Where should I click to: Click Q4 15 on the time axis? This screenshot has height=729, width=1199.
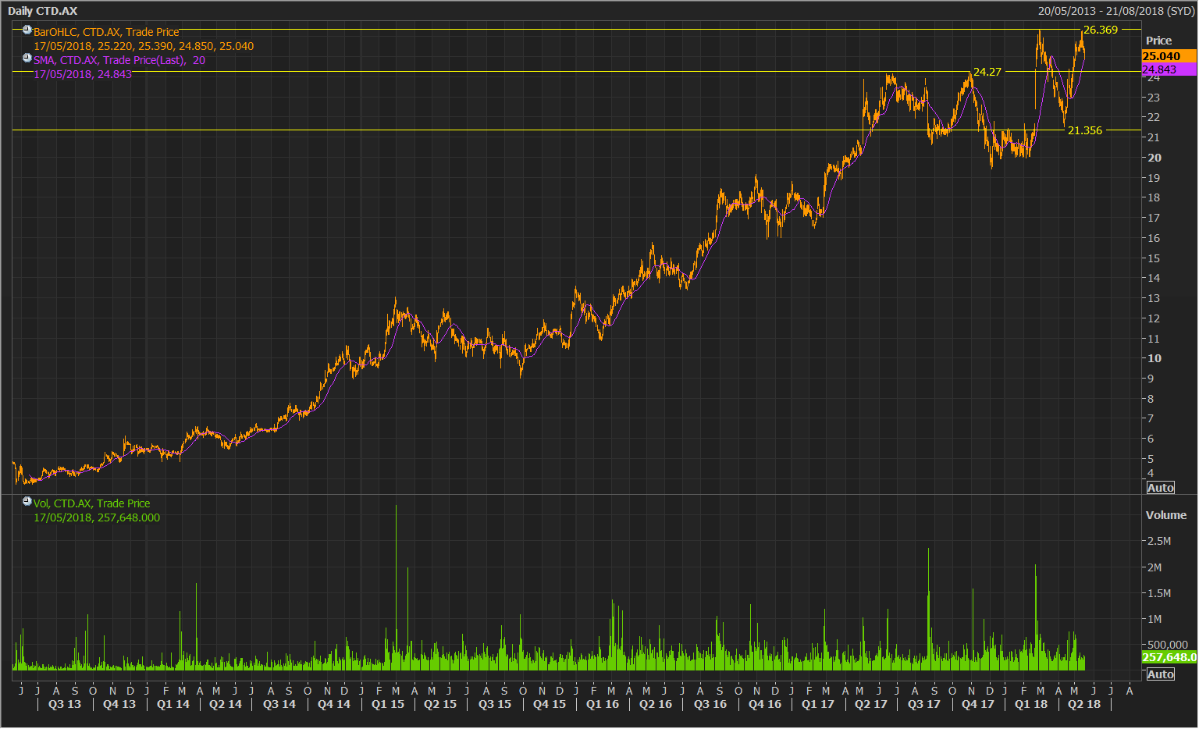tap(550, 704)
